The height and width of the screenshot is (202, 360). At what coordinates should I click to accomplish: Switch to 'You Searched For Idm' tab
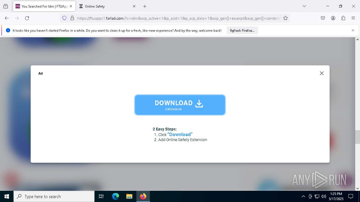point(44,6)
